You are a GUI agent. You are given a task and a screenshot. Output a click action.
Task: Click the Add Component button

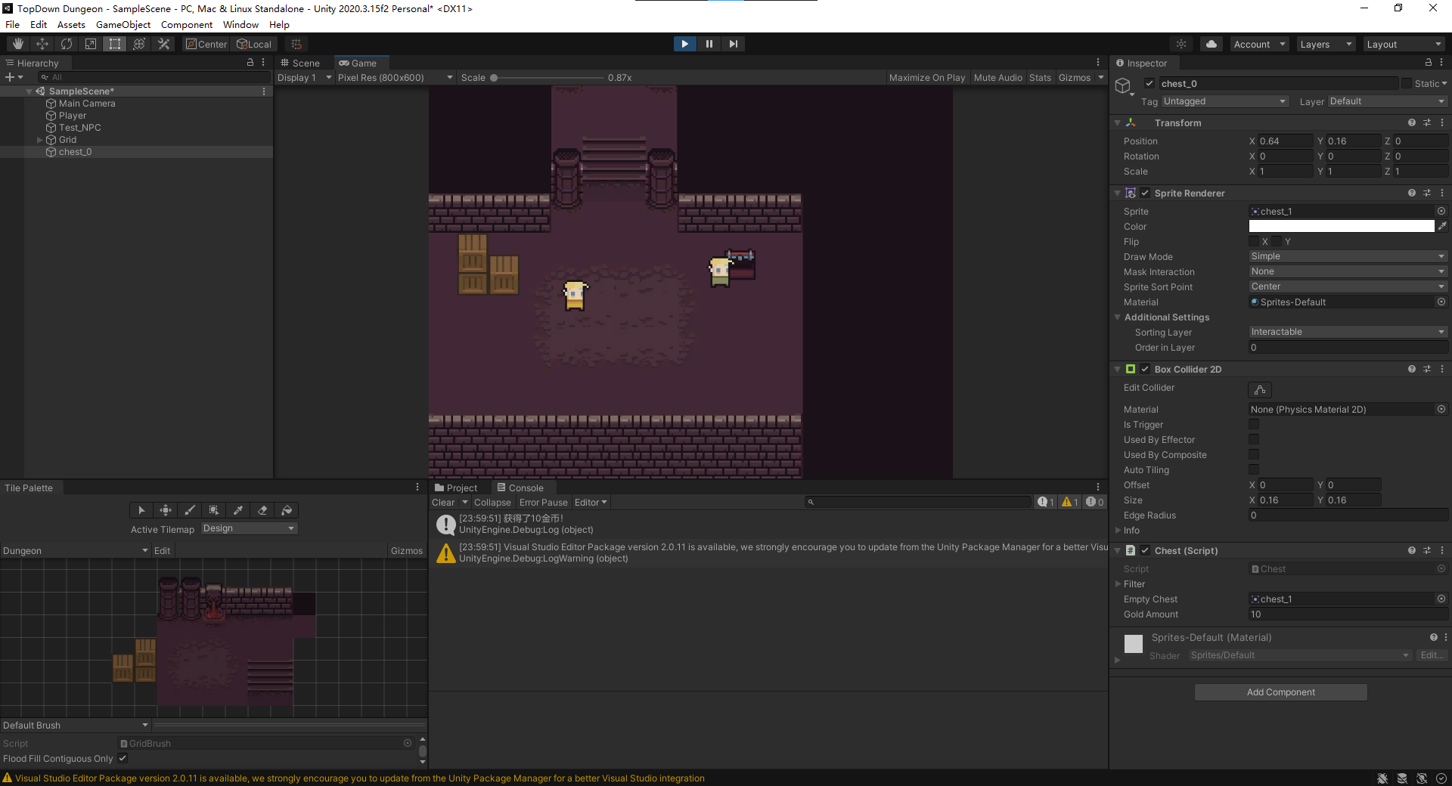1280,692
